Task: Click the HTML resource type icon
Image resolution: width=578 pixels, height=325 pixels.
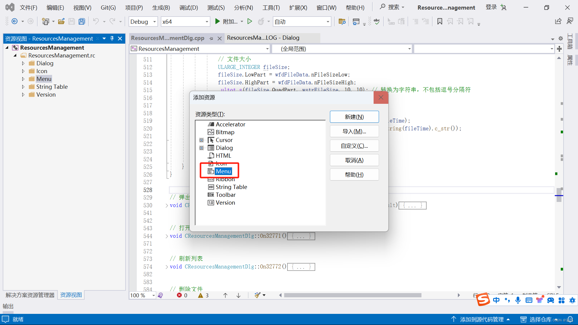Action: pos(210,155)
